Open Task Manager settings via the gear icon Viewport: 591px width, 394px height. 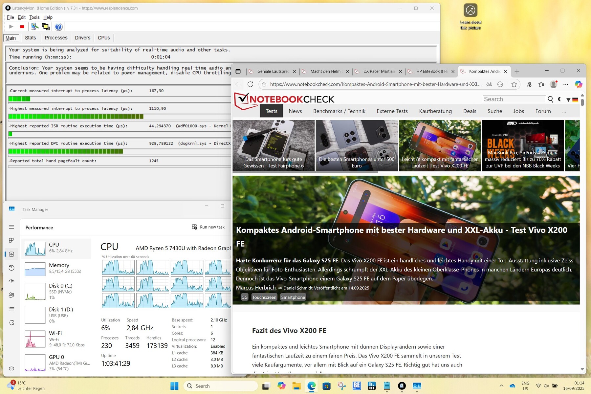[11, 368]
